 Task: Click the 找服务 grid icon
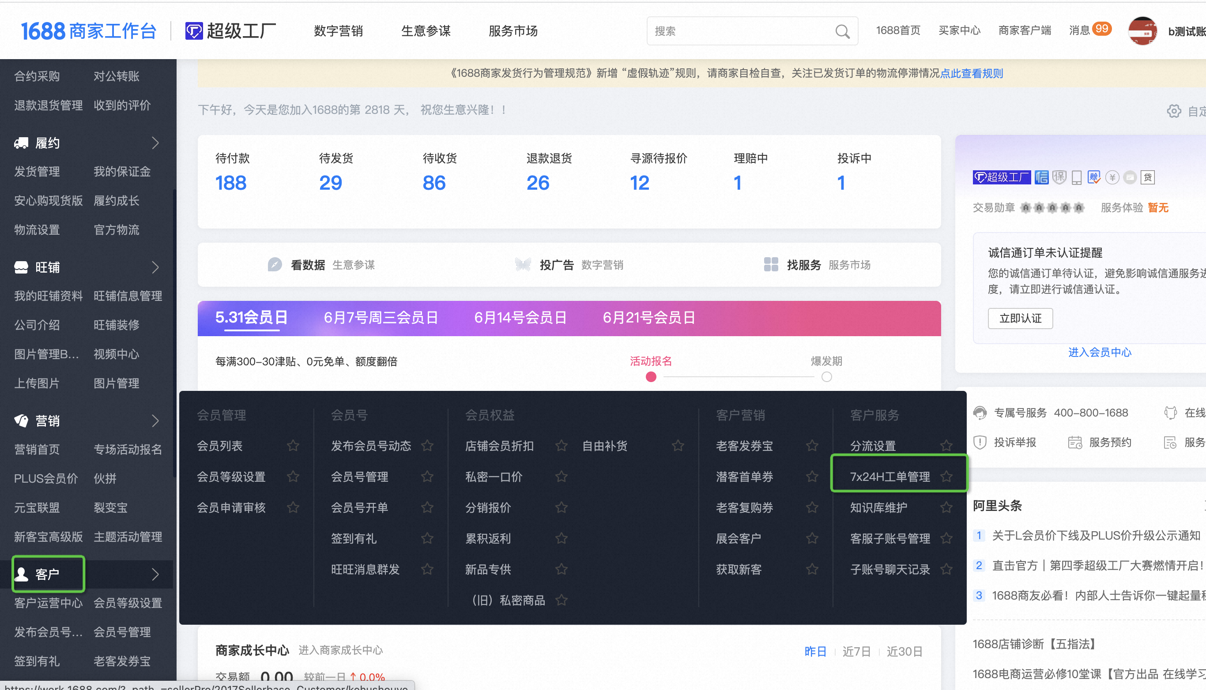[771, 264]
